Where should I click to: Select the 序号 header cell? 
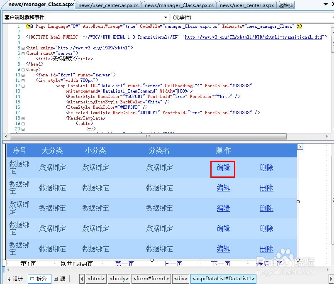[x=20, y=151]
